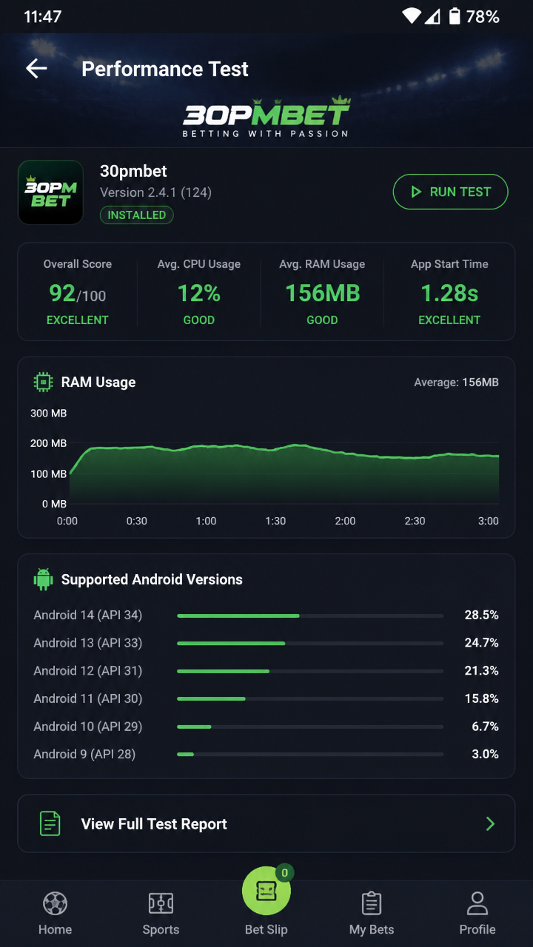This screenshot has height=947, width=533.
Task: Tap the test report document icon
Action: [x=50, y=823]
